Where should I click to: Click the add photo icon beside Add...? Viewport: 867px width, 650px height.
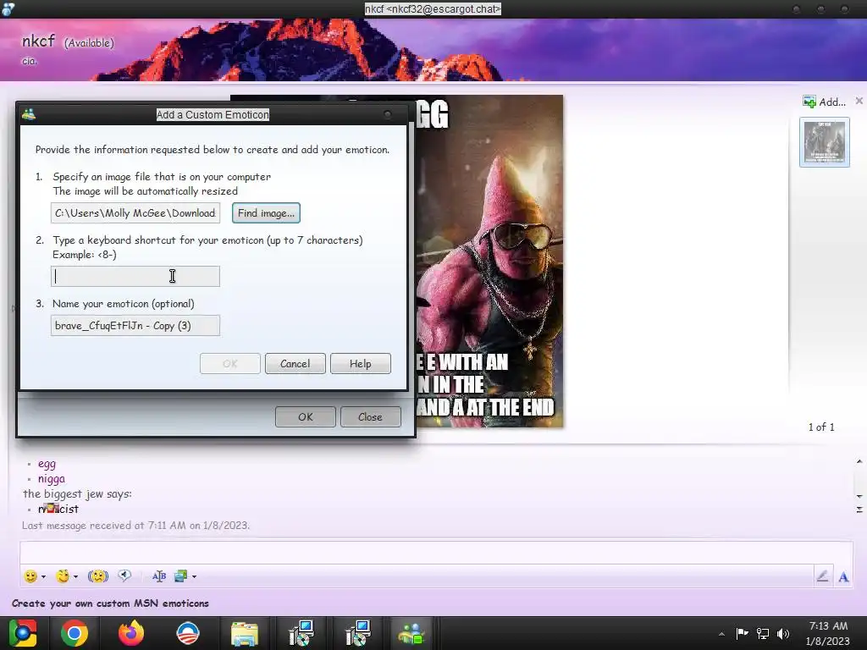[809, 102]
